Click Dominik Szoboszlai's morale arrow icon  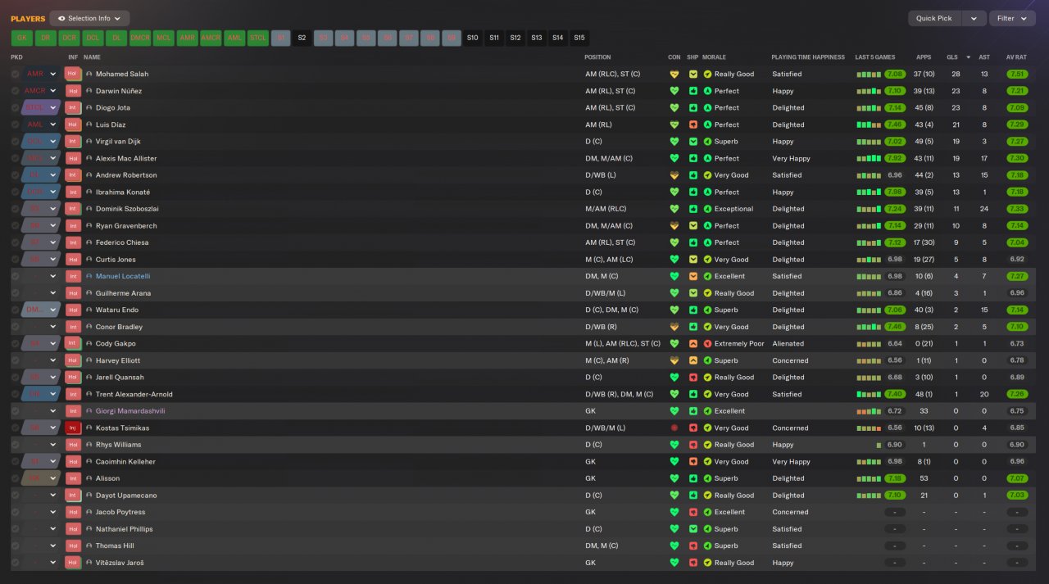point(707,209)
